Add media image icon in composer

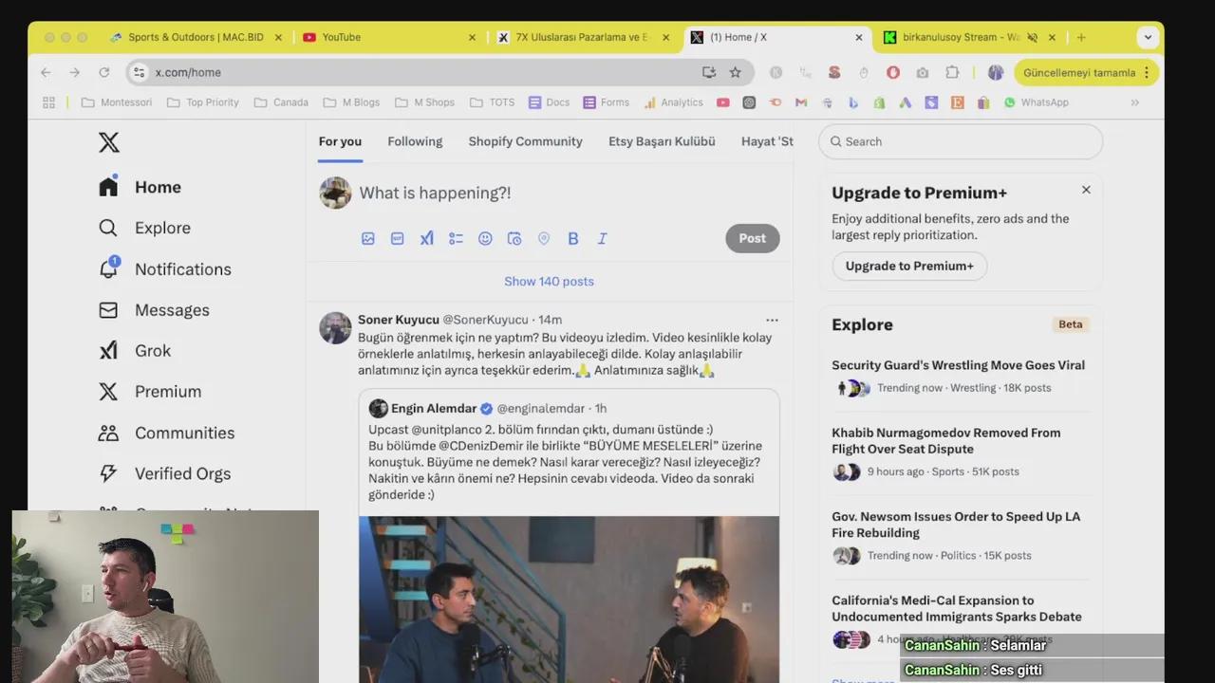[x=368, y=238]
